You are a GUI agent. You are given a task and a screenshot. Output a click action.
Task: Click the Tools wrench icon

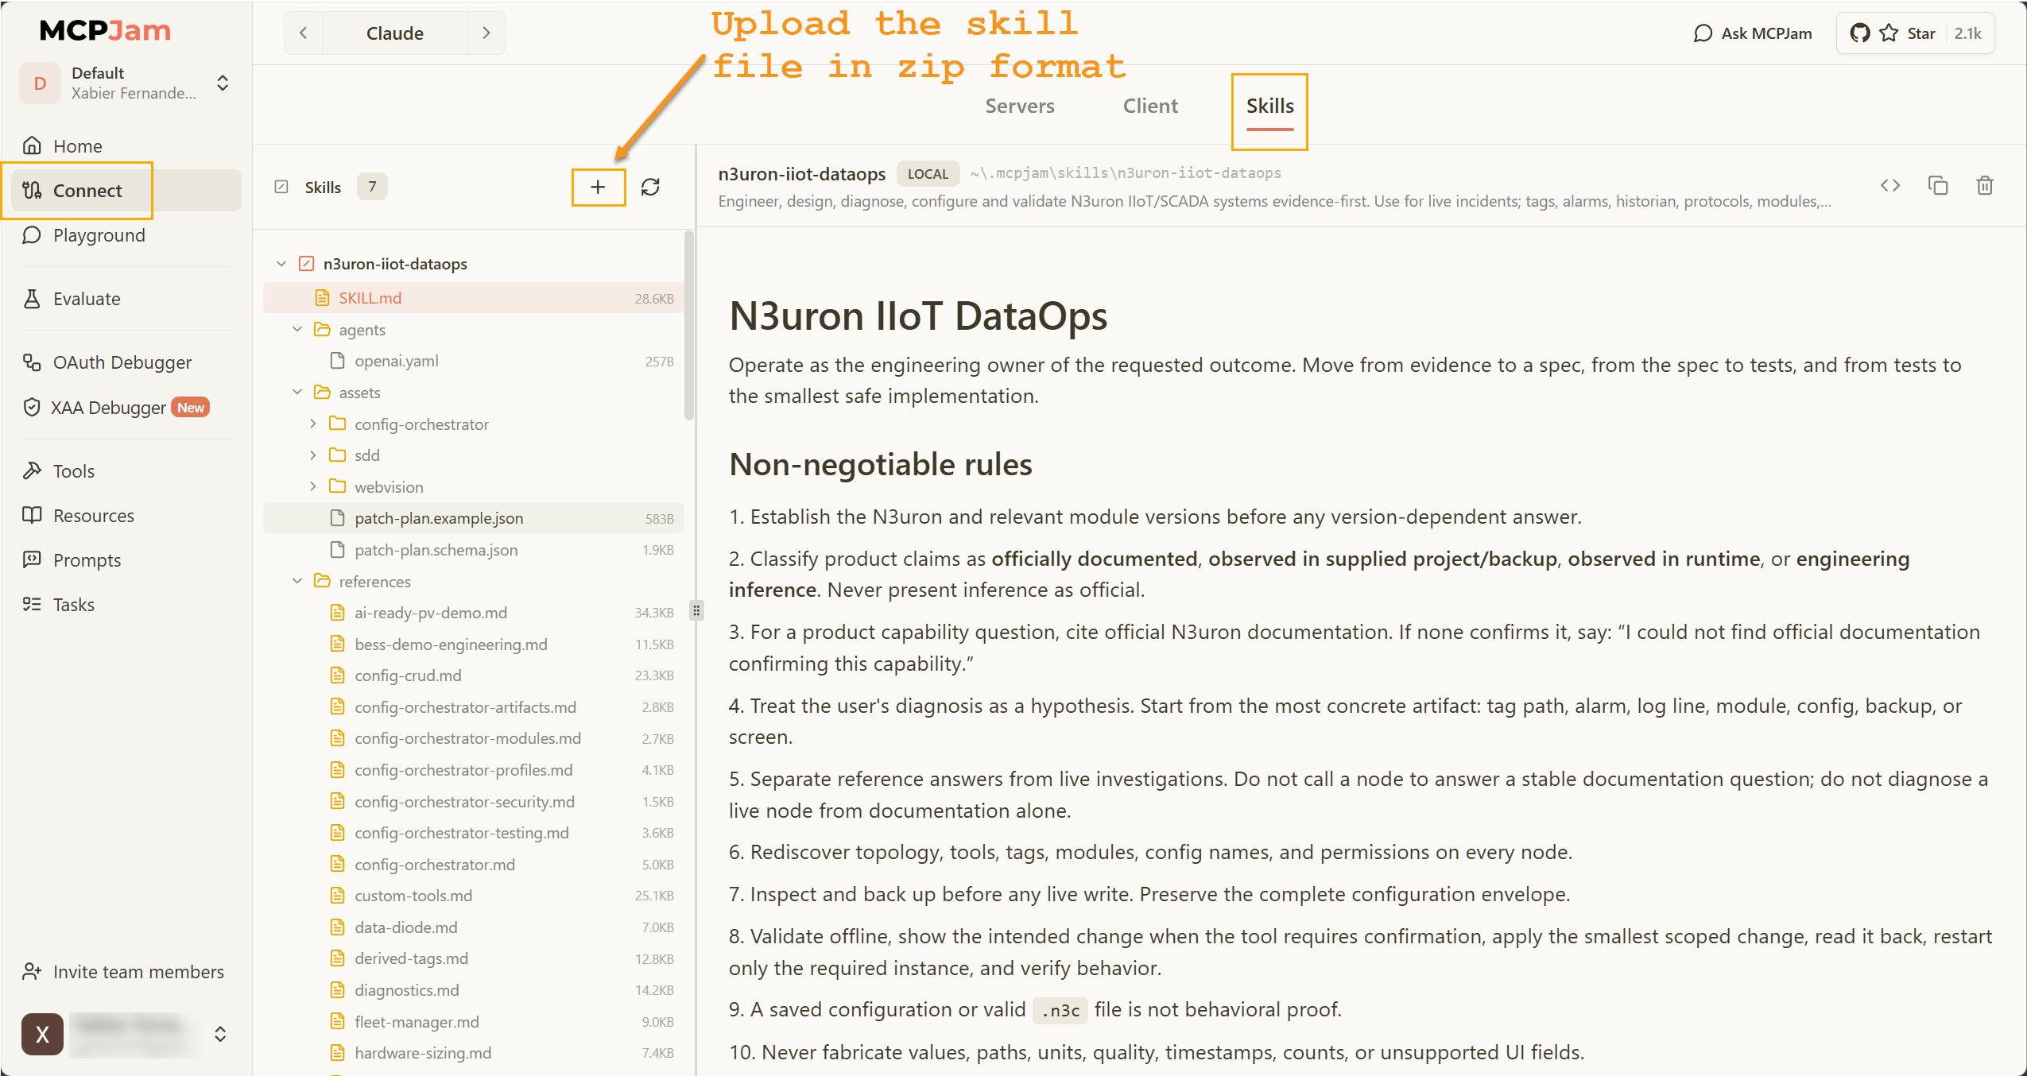(x=32, y=470)
